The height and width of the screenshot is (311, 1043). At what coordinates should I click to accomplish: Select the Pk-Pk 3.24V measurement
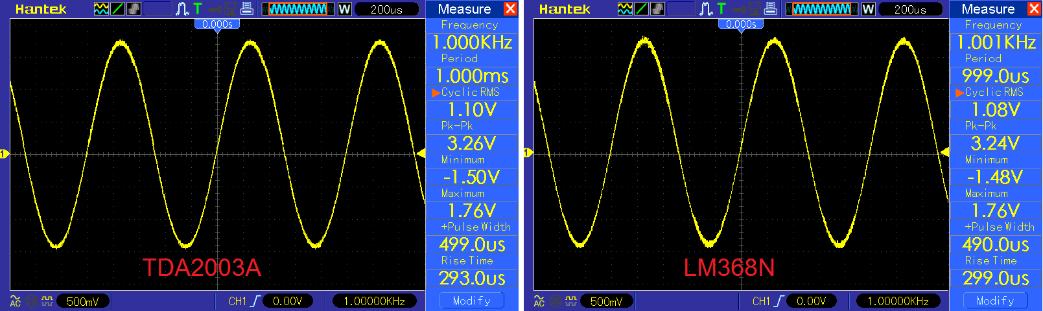996,136
